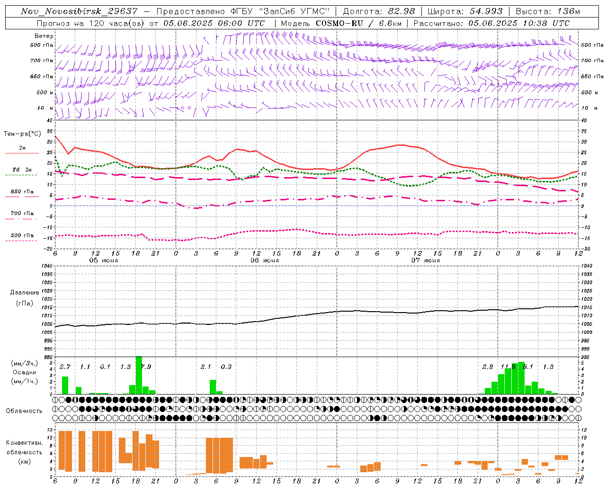606x485 pixels.
Task: Click the precipitation value "11.8"
Action: [x=508, y=367]
